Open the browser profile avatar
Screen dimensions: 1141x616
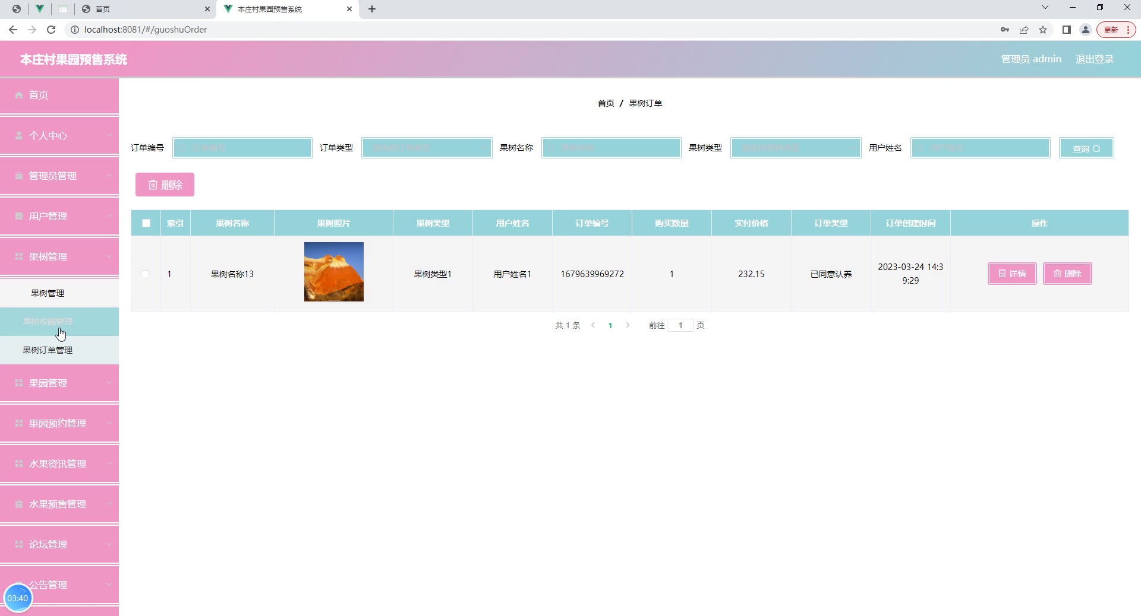point(1086,30)
